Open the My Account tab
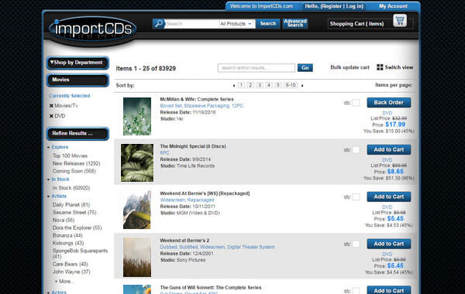465x294 pixels. coord(393,6)
